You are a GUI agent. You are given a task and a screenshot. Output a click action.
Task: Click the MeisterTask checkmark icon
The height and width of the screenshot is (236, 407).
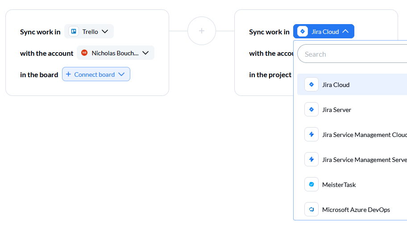(311, 184)
